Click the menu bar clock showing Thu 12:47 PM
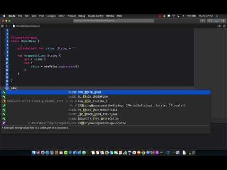This screenshot has height=170, width=227. (206, 16)
